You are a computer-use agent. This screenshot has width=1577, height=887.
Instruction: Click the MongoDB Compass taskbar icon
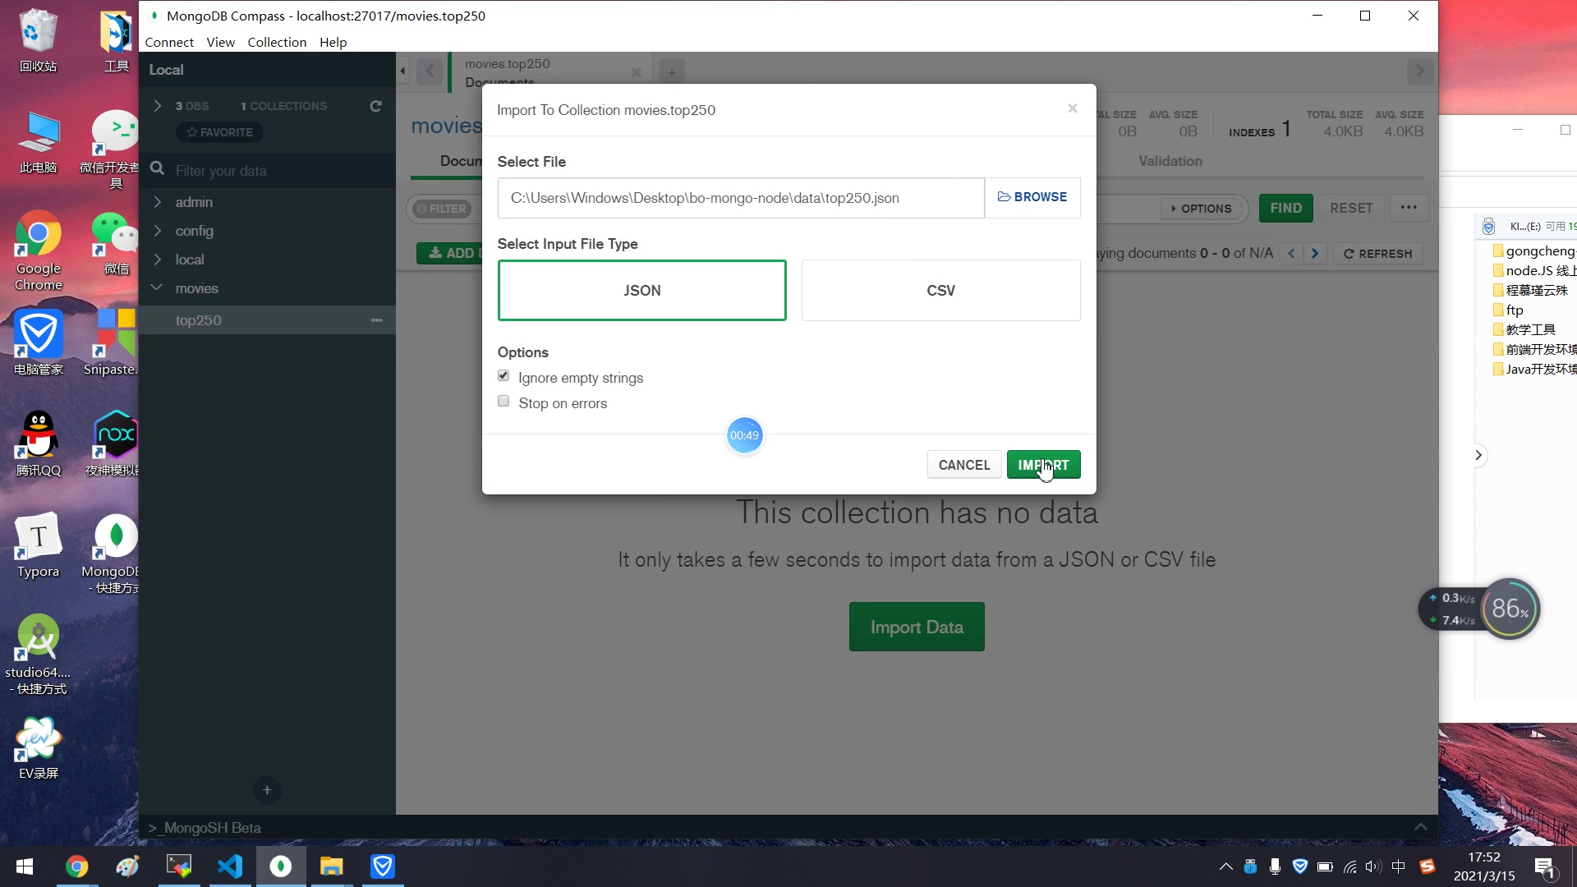coord(281,866)
